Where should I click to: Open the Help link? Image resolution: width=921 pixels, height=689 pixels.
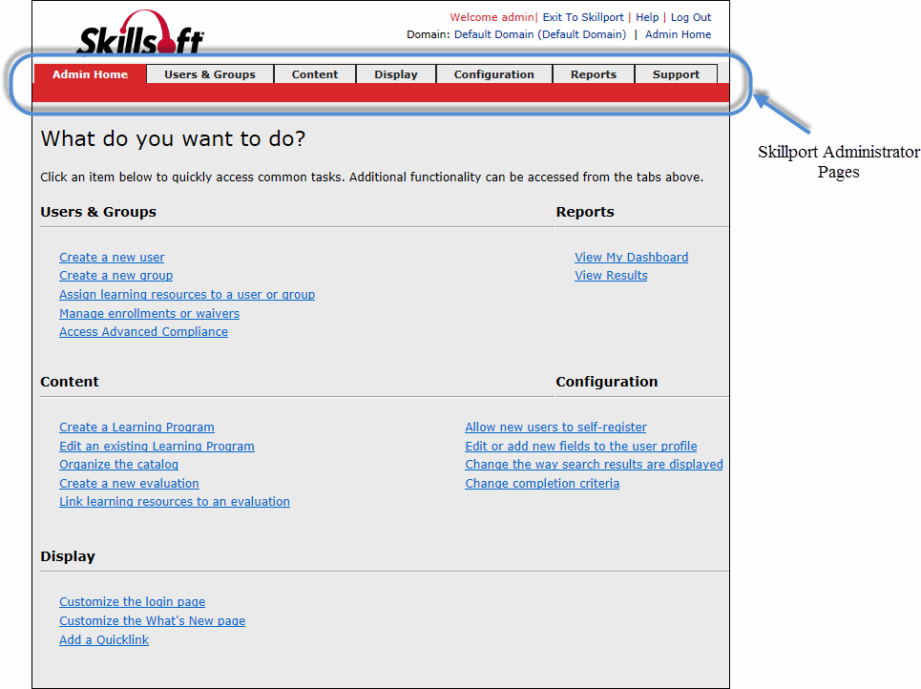[x=647, y=17]
